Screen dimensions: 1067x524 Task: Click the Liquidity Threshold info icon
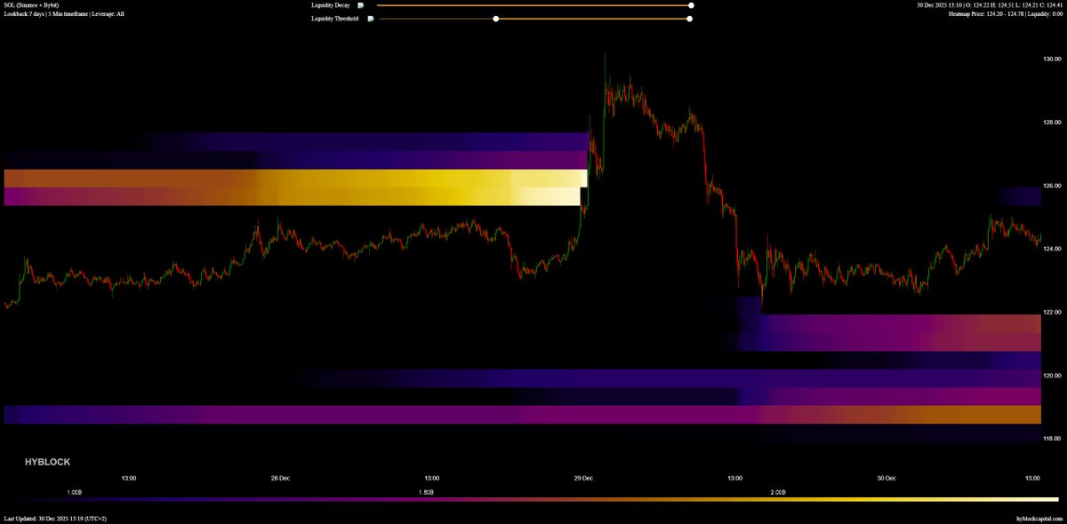(x=369, y=18)
